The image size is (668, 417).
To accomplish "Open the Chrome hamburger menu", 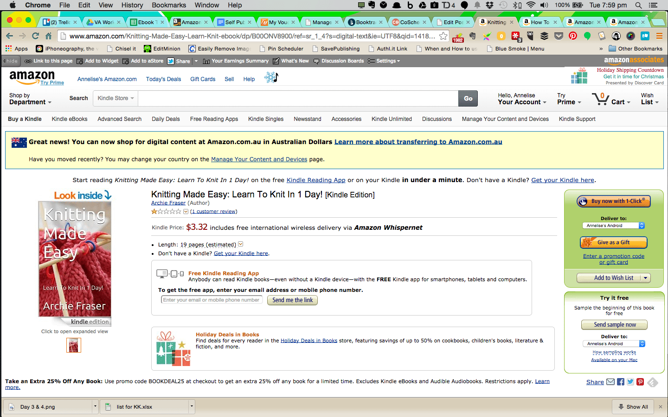I will [x=659, y=36].
